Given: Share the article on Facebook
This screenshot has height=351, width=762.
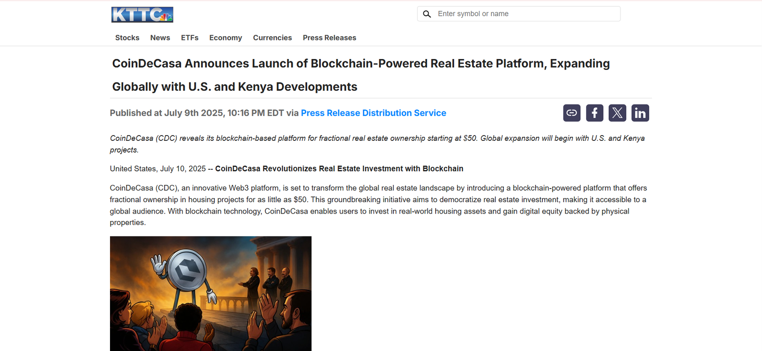Looking at the screenshot, I should coord(594,113).
